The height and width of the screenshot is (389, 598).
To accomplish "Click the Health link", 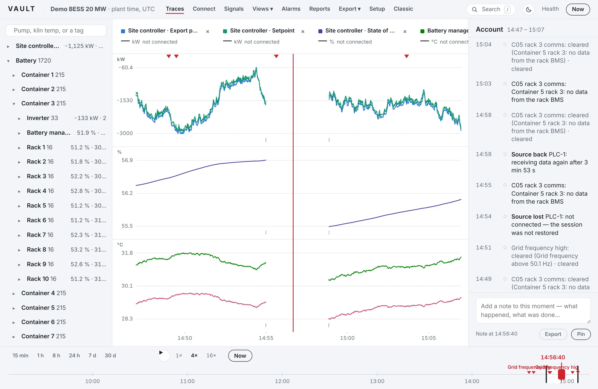I will pyautogui.click(x=550, y=9).
